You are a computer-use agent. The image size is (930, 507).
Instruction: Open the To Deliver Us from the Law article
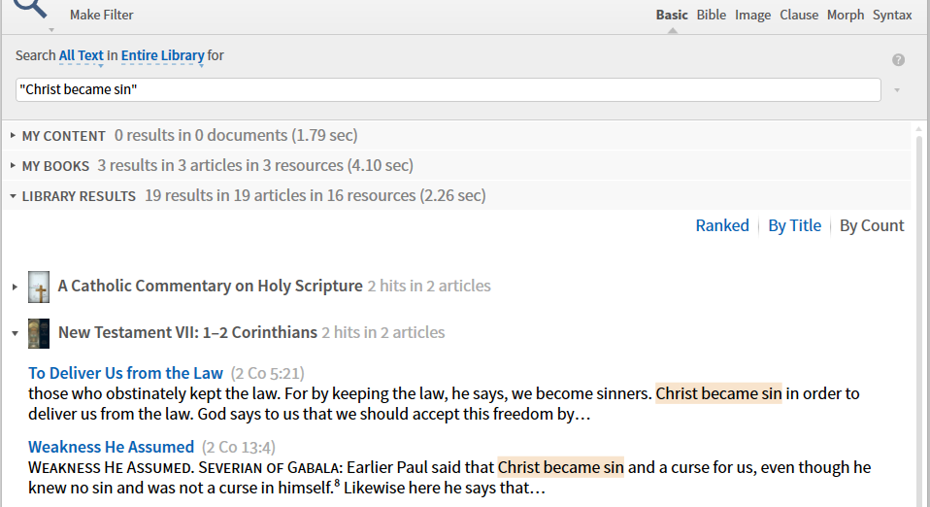pyautogui.click(x=125, y=373)
